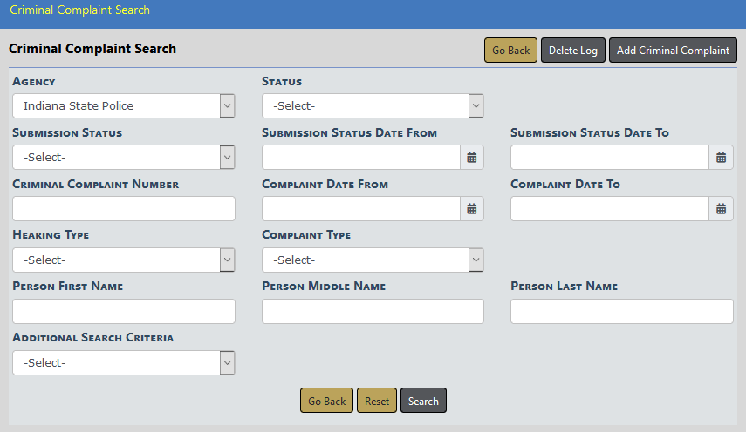746x432 pixels.
Task: Open Submission Status Date From calendar picker
Action: coord(471,158)
